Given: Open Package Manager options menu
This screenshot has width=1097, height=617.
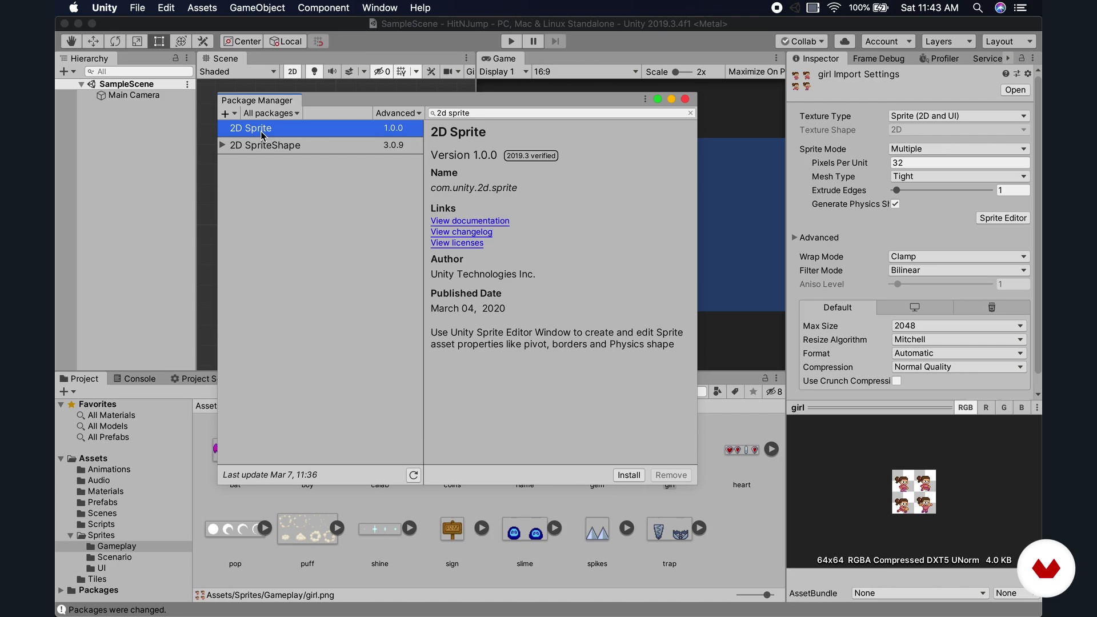Looking at the screenshot, I should tap(645, 99).
